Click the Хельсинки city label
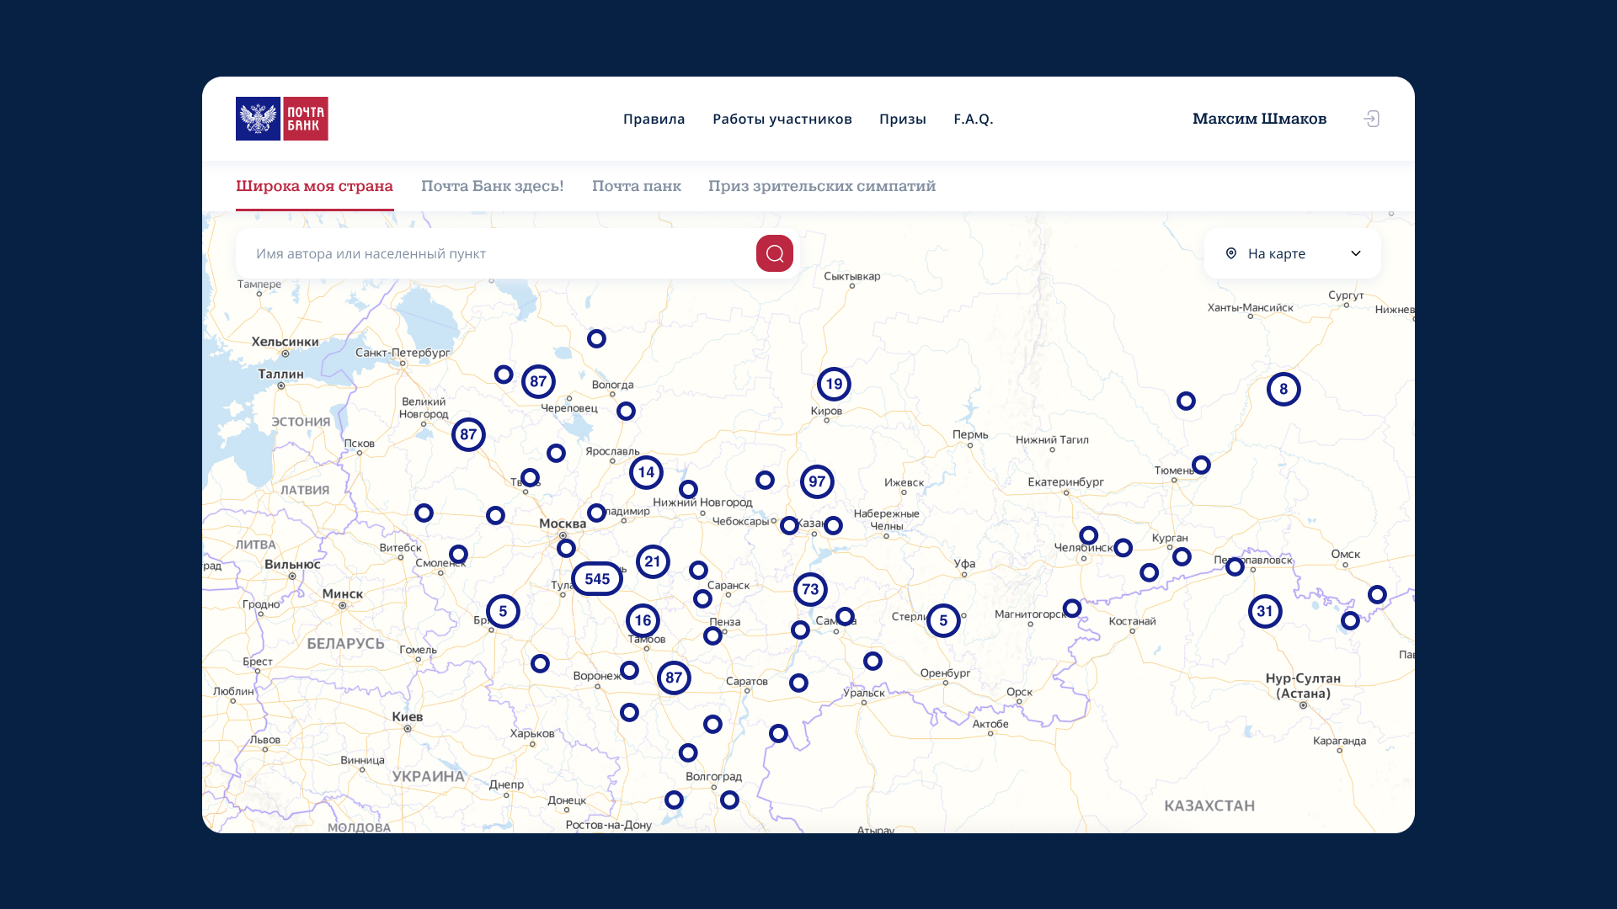The width and height of the screenshot is (1617, 909). [286, 342]
